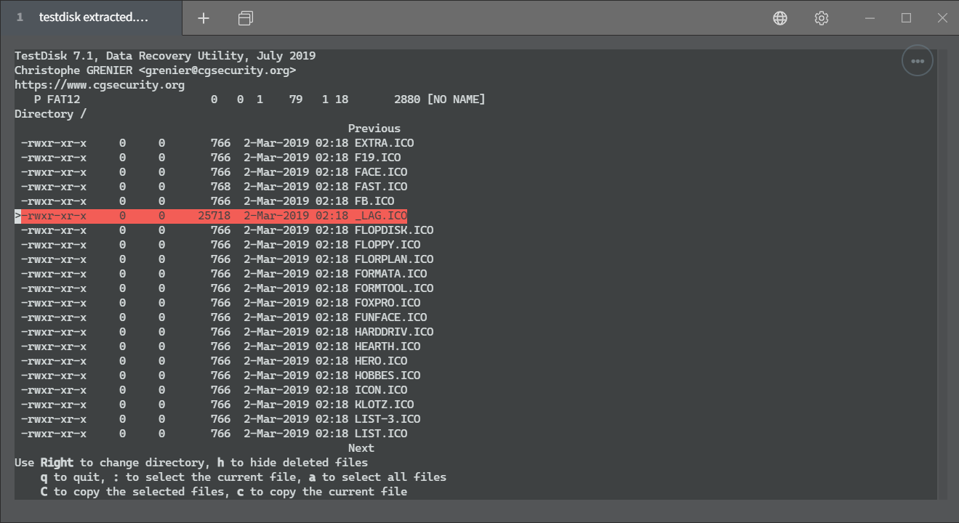Open a new tab with plus icon

point(204,18)
